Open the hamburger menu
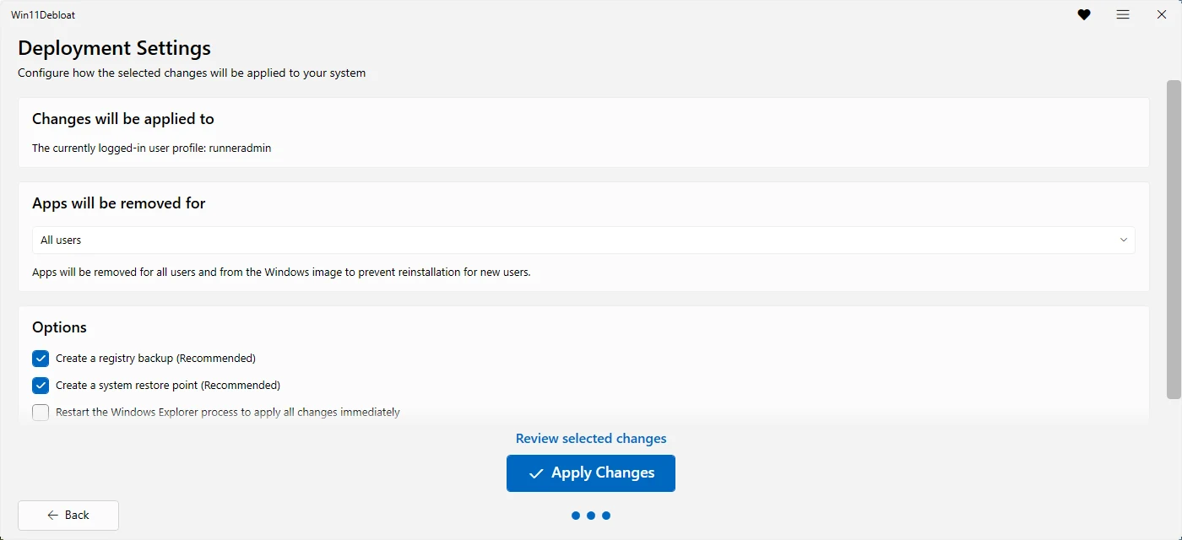Screen dimensions: 1182x540 [x=1123, y=15]
